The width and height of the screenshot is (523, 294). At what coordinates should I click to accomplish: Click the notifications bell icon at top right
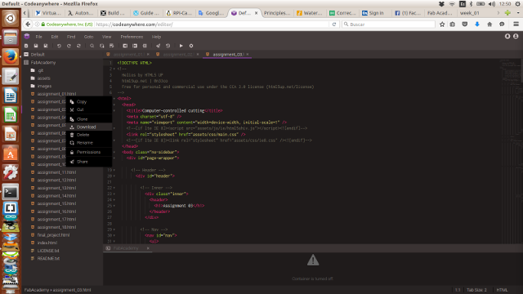(507, 36)
